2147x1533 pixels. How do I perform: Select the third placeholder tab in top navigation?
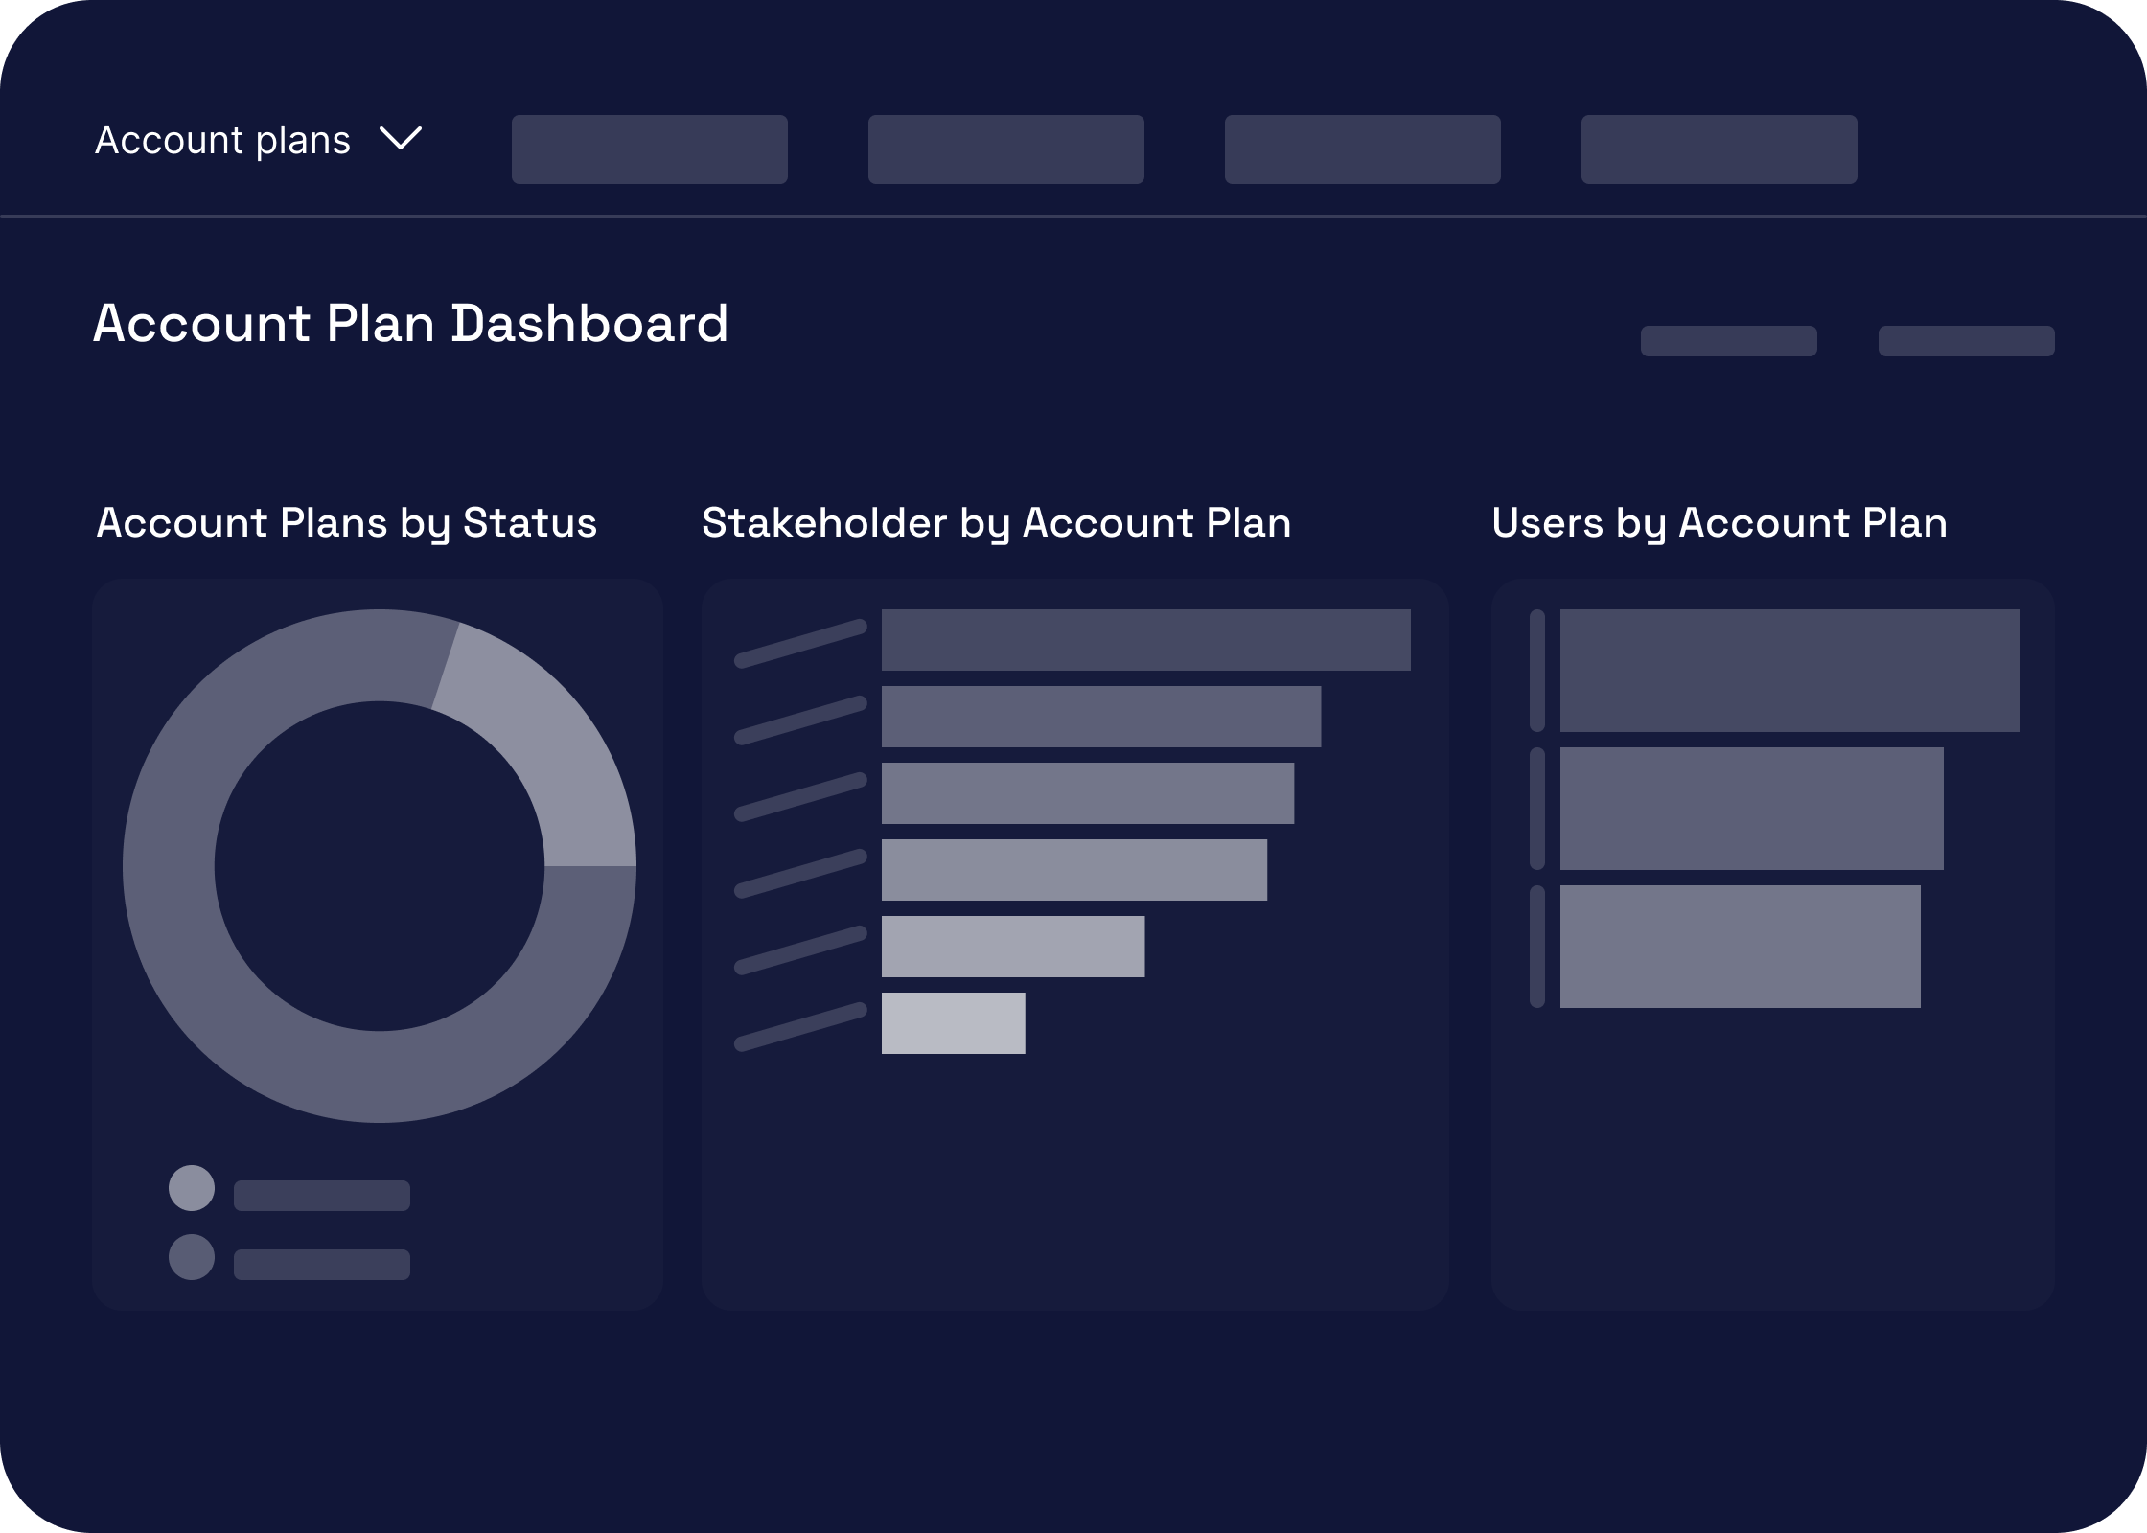(1362, 149)
